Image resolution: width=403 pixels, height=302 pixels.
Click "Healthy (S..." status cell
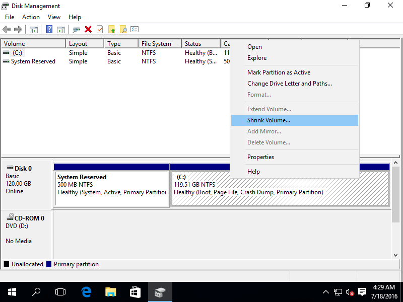pyautogui.click(x=201, y=61)
